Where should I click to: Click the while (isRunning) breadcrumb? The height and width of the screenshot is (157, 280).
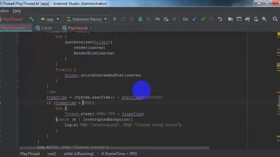click(79, 154)
